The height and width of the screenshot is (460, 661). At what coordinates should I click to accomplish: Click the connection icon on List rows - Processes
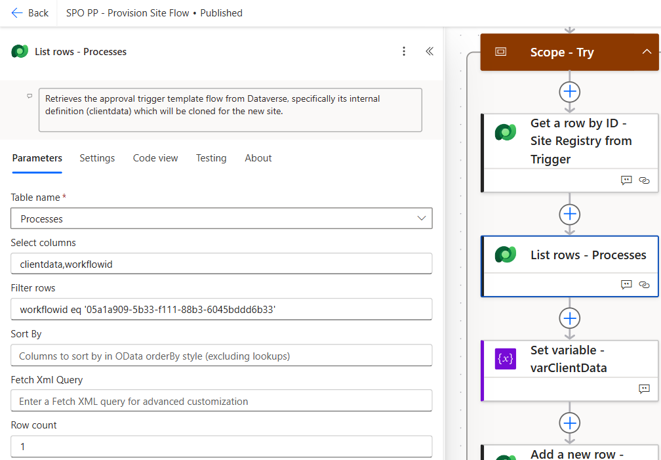[644, 285]
